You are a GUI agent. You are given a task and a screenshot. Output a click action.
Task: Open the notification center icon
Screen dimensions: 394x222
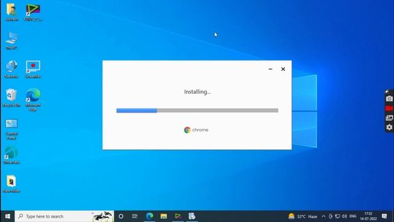tap(384, 216)
